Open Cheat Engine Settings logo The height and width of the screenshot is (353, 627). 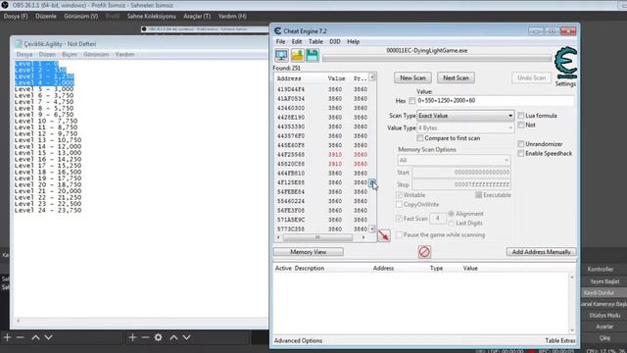click(x=565, y=63)
